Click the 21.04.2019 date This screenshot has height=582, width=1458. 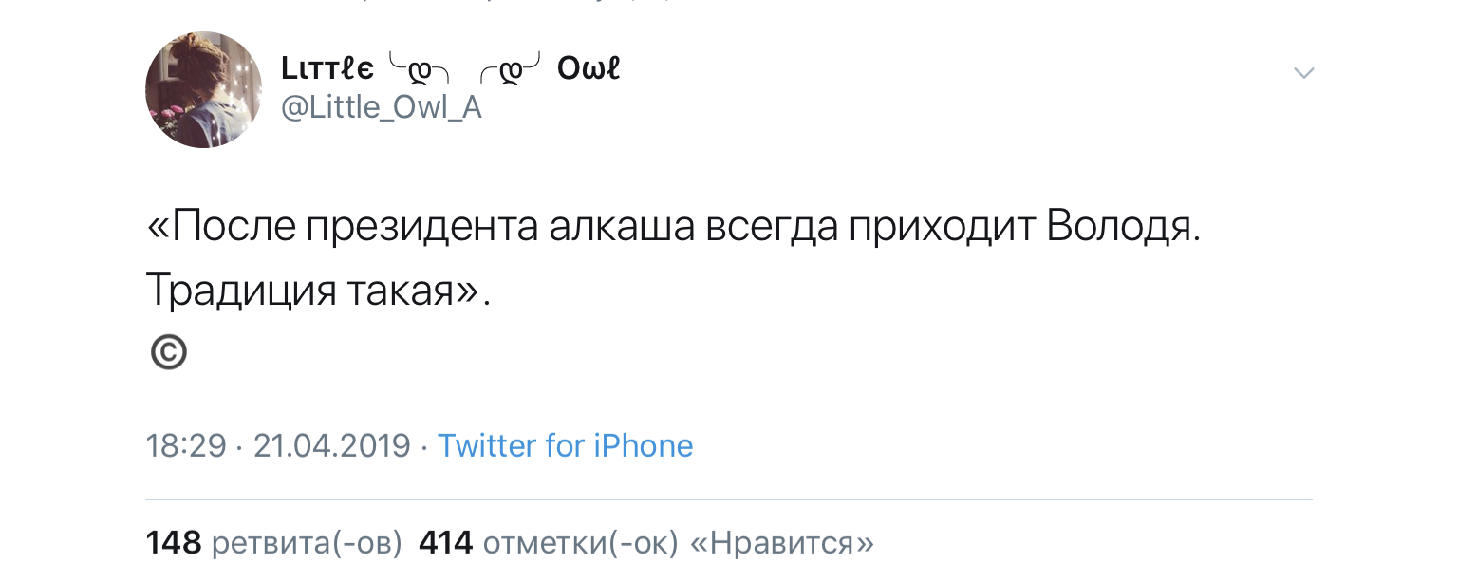tap(332, 445)
